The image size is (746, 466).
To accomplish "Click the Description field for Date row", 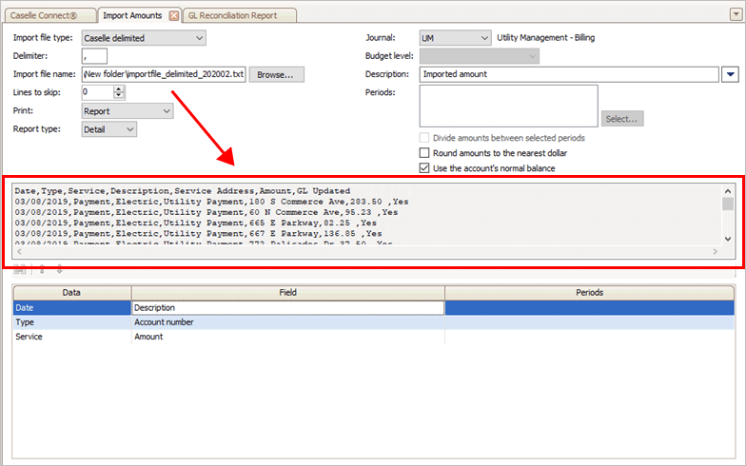I will 287,308.
